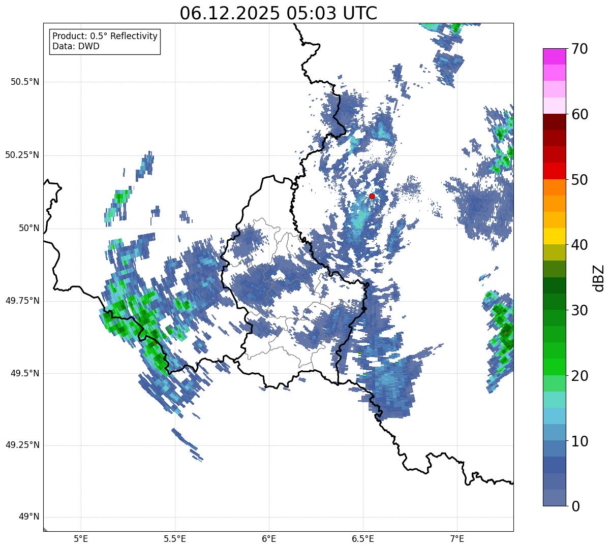Click the "6.5°E" longitude label
Screen dimensions: 611x549
click(x=363, y=538)
